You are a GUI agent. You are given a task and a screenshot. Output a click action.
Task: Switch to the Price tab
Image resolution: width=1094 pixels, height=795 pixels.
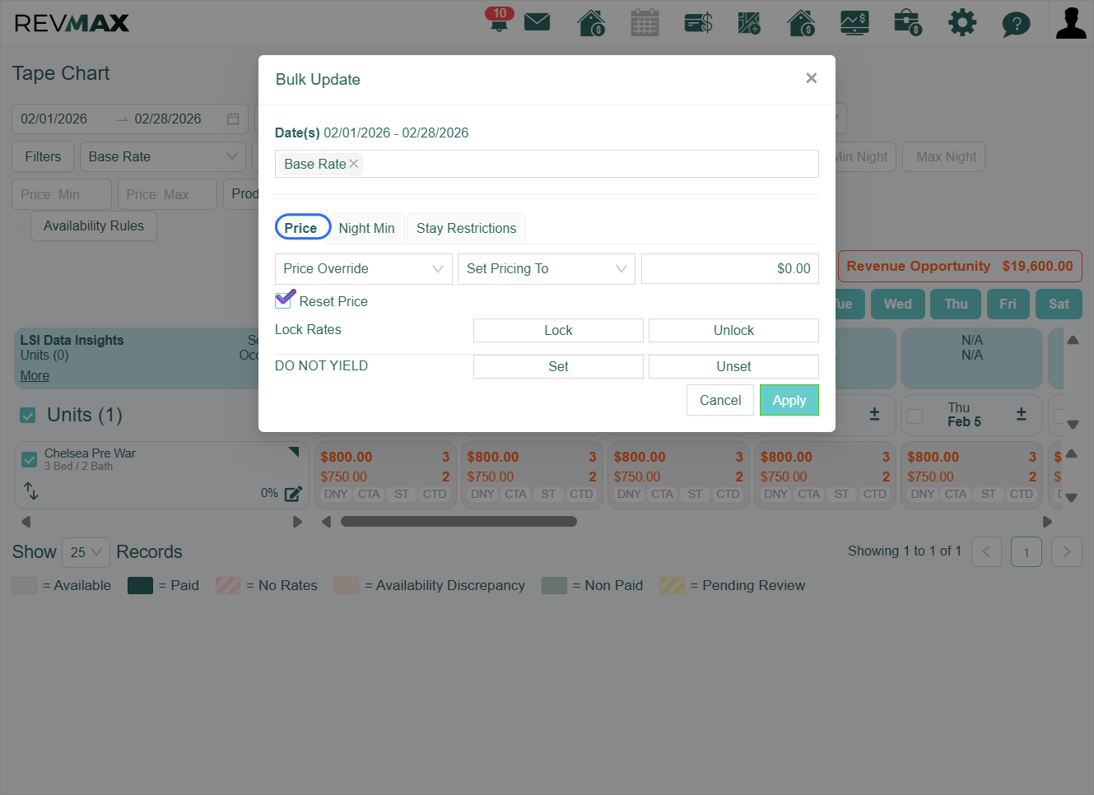click(x=301, y=228)
